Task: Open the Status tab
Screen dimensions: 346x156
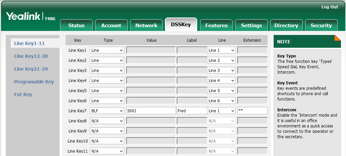Action: [x=76, y=25]
